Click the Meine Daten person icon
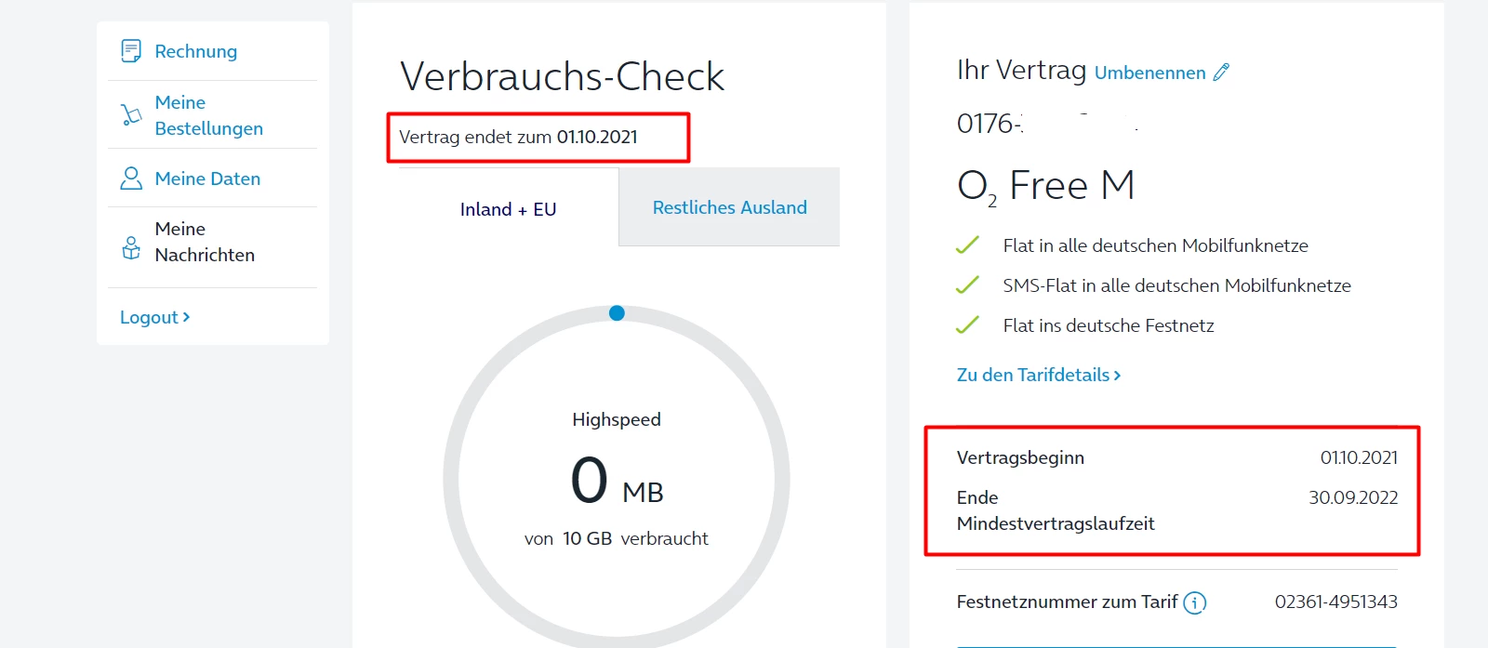The image size is (1488, 648). [131, 179]
